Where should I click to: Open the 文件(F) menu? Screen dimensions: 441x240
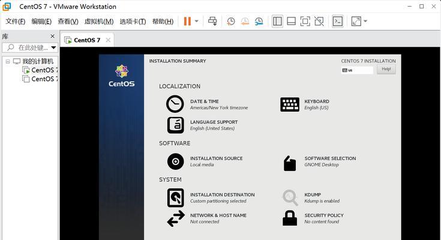tap(16, 22)
